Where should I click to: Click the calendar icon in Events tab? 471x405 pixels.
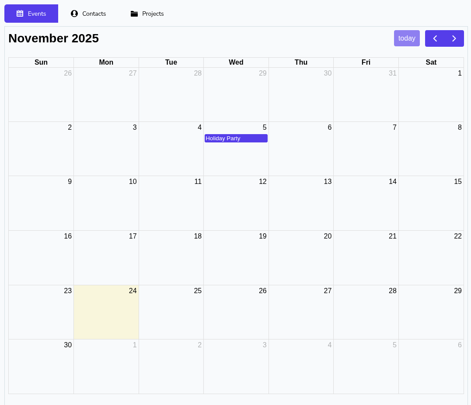pyautogui.click(x=20, y=14)
